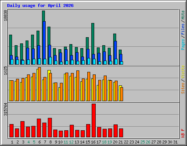Click the green hits bar for day 1
The image size is (187, 146).
[x=11, y=45]
